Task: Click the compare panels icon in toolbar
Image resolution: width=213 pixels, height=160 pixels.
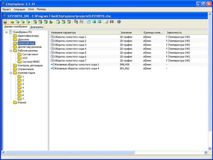Action: (x=76, y=22)
